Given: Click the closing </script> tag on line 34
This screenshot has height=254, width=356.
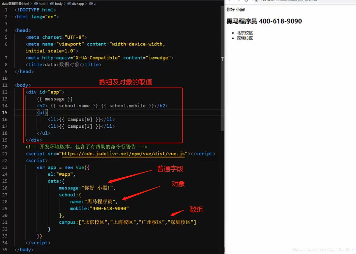Looking at the screenshot, I should coord(38,243).
